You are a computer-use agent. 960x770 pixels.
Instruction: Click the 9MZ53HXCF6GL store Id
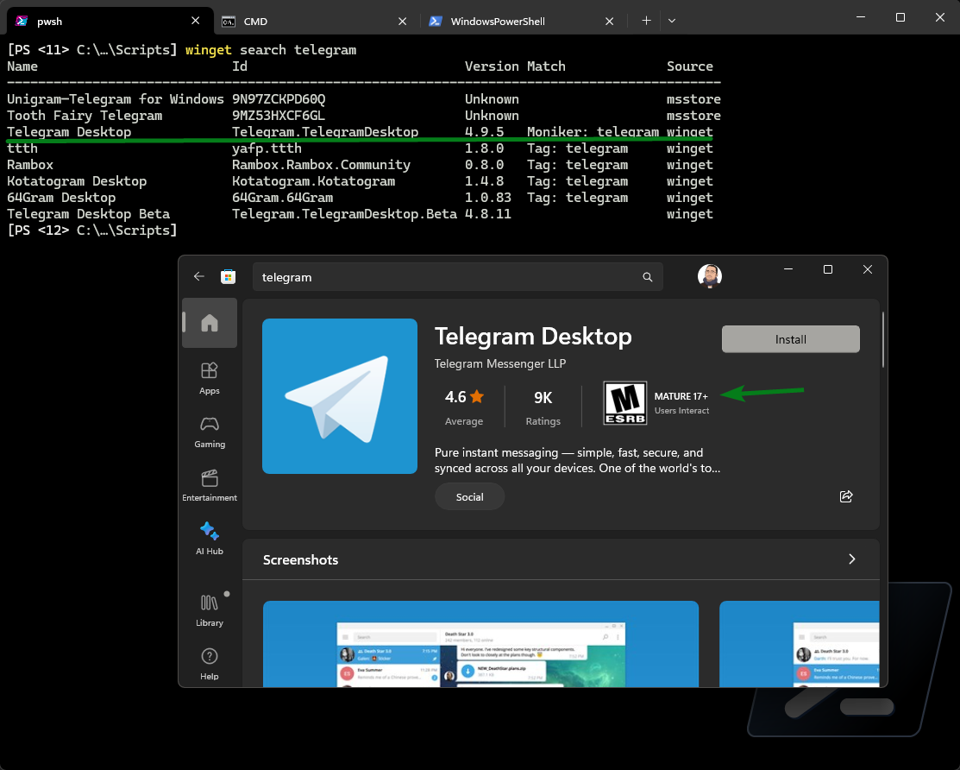279,116
